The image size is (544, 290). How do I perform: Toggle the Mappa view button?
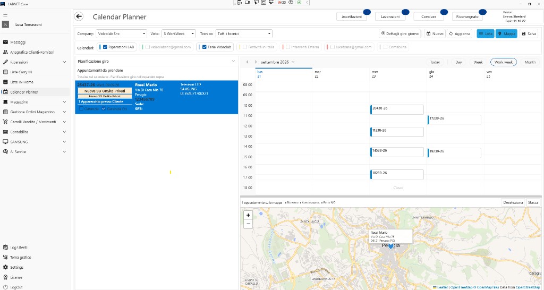pyautogui.click(x=506, y=33)
